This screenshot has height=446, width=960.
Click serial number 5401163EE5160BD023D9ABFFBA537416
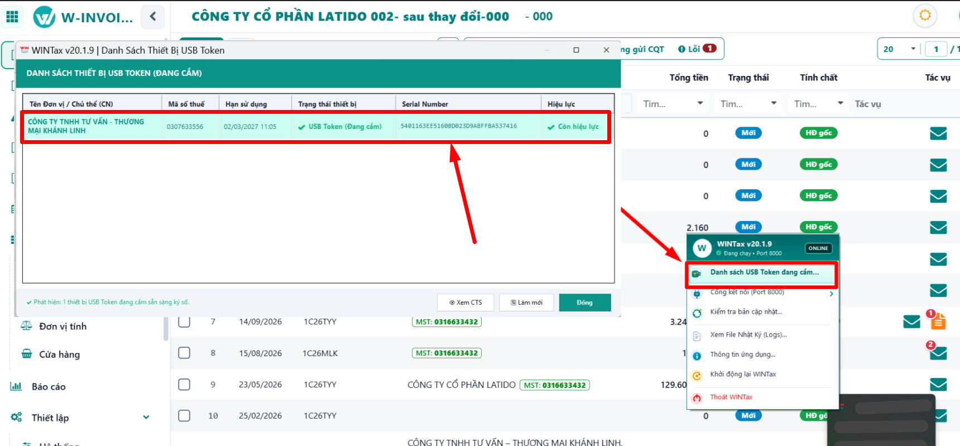(459, 126)
